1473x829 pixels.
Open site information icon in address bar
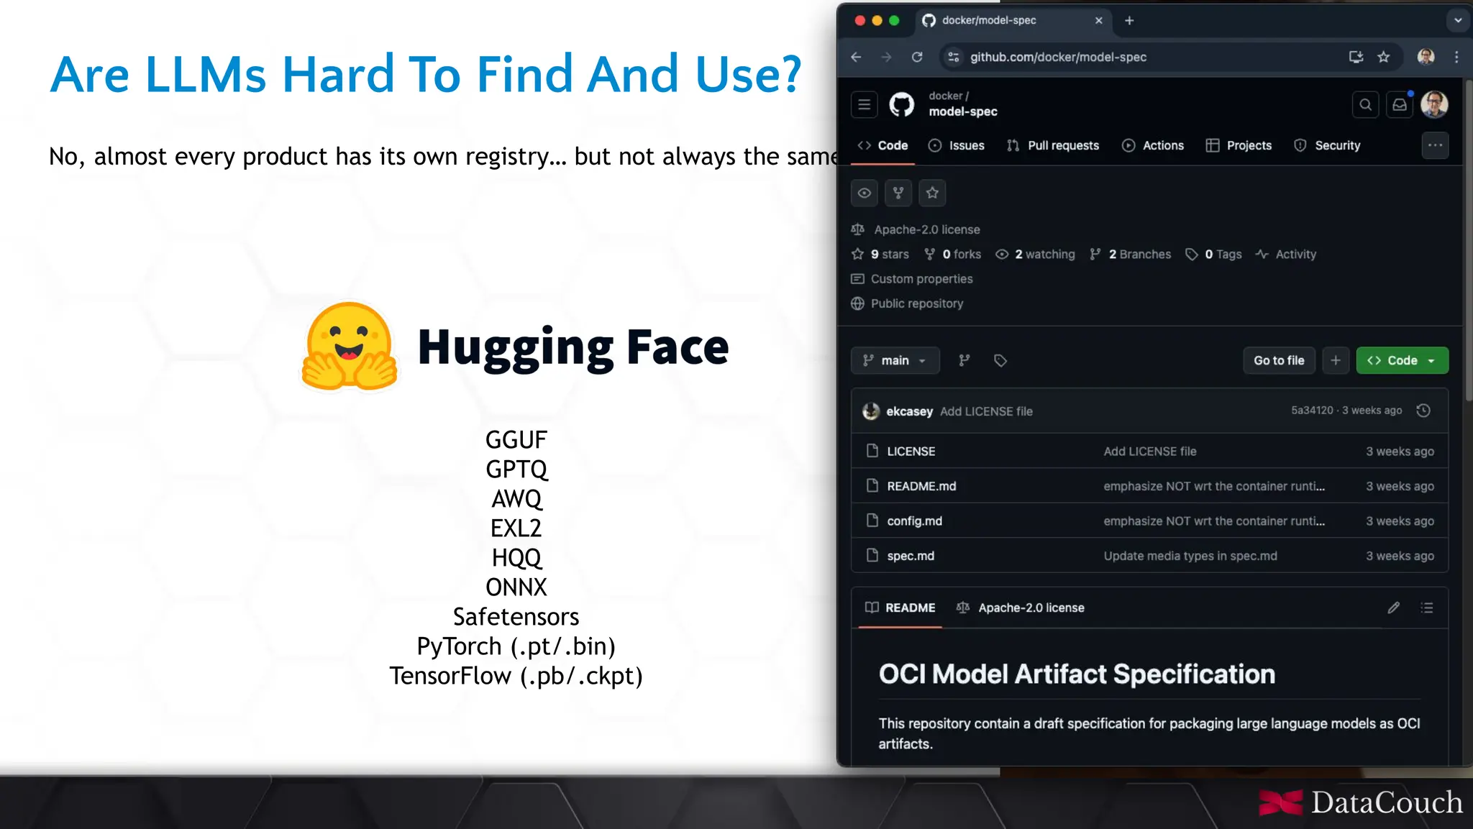(x=954, y=57)
